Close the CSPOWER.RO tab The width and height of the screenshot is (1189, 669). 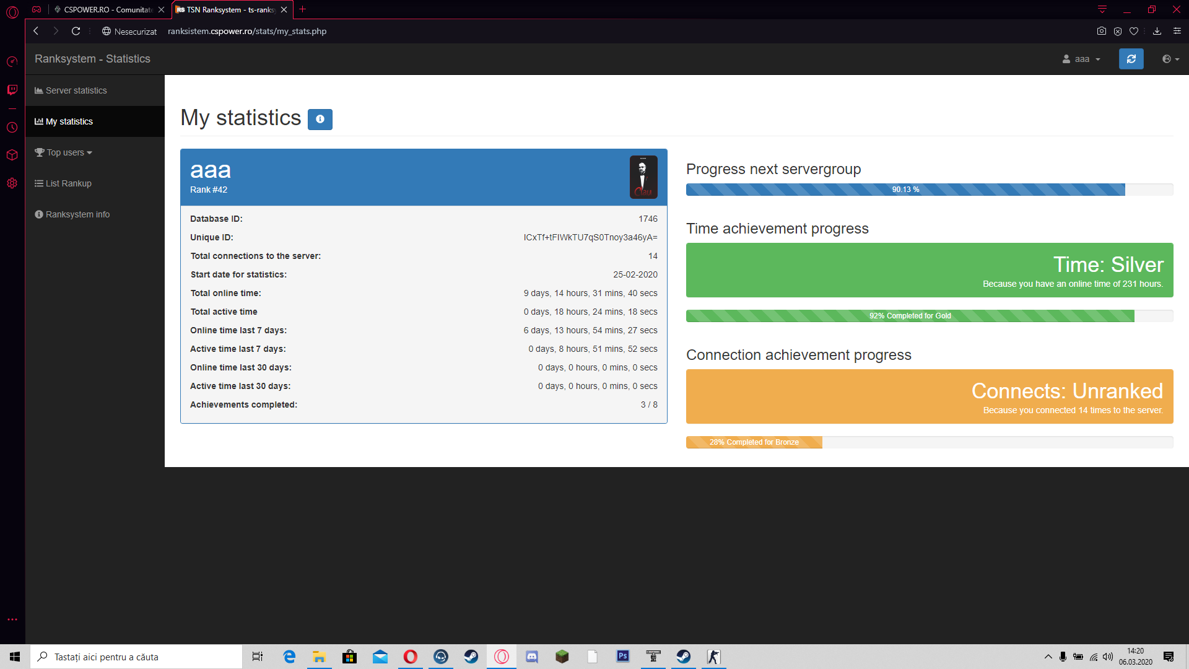click(x=161, y=9)
